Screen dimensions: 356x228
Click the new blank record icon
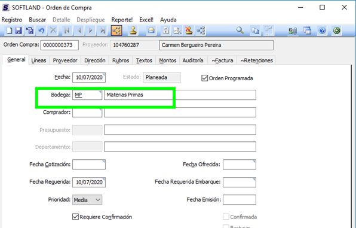9,31
